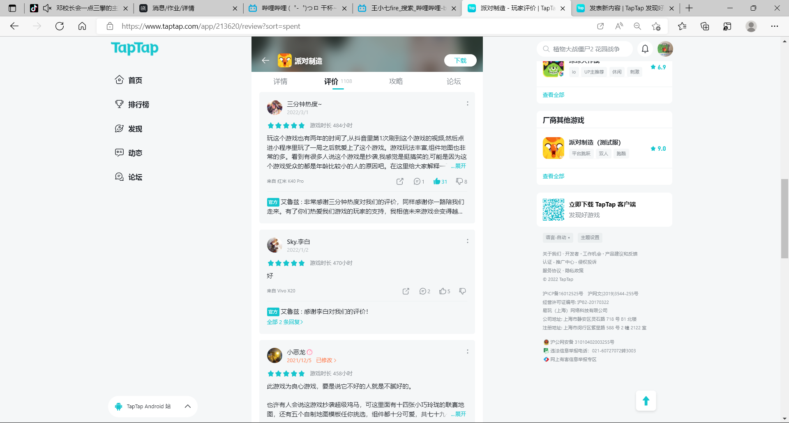Image resolution: width=789 pixels, height=423 pixels.
Task: Switch to the 评价 tab
Action: 338,81
